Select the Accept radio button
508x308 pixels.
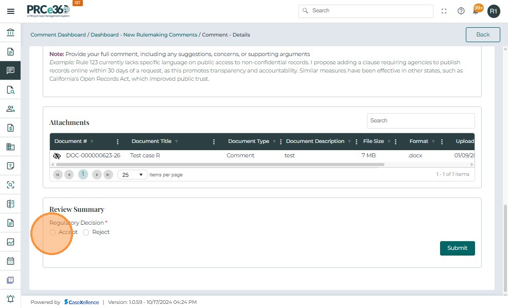tap(52, 232)
